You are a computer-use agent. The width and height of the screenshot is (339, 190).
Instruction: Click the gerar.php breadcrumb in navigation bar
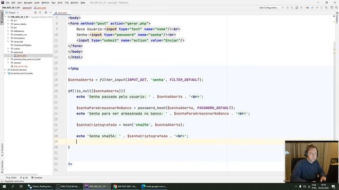click(40, 8)
